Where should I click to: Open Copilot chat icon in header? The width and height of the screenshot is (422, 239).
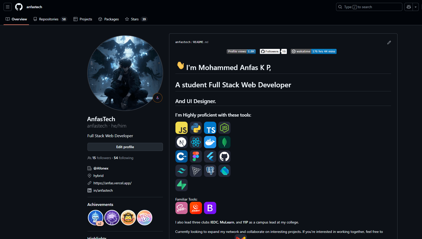(x=409, y=7)
